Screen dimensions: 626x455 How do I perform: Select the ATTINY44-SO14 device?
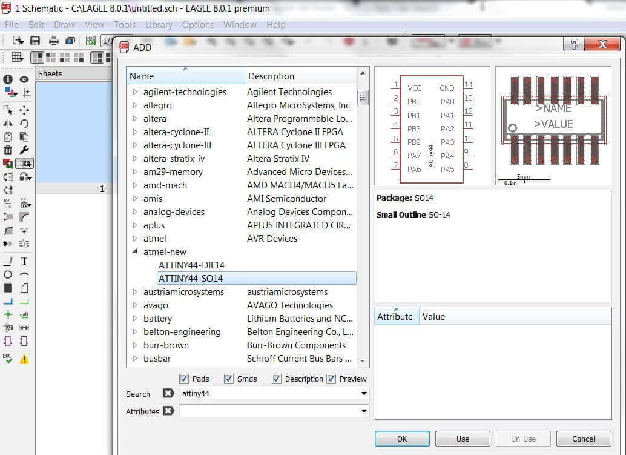[256, 279]
